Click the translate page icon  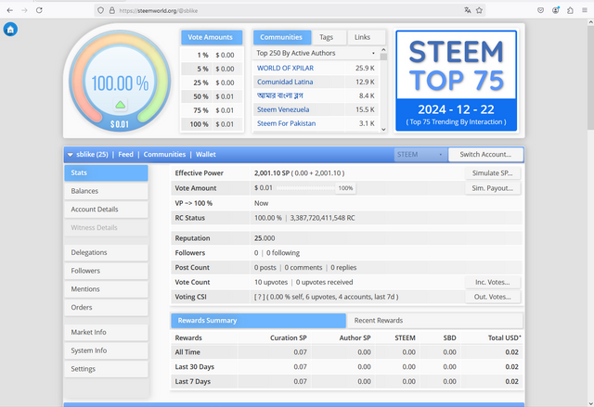pyautogui.click(x=468, y=10)
